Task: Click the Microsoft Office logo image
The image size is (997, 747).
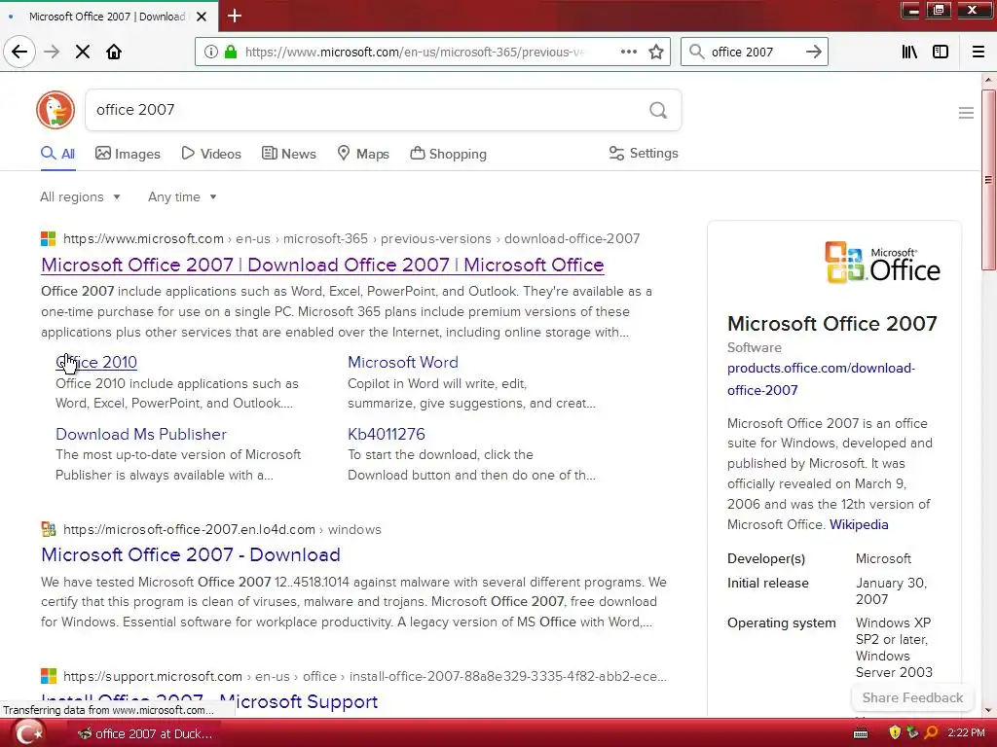Action: pos(882,263)
